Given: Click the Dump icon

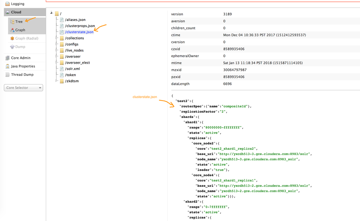Looking at the screenshot, I should 12,47.
